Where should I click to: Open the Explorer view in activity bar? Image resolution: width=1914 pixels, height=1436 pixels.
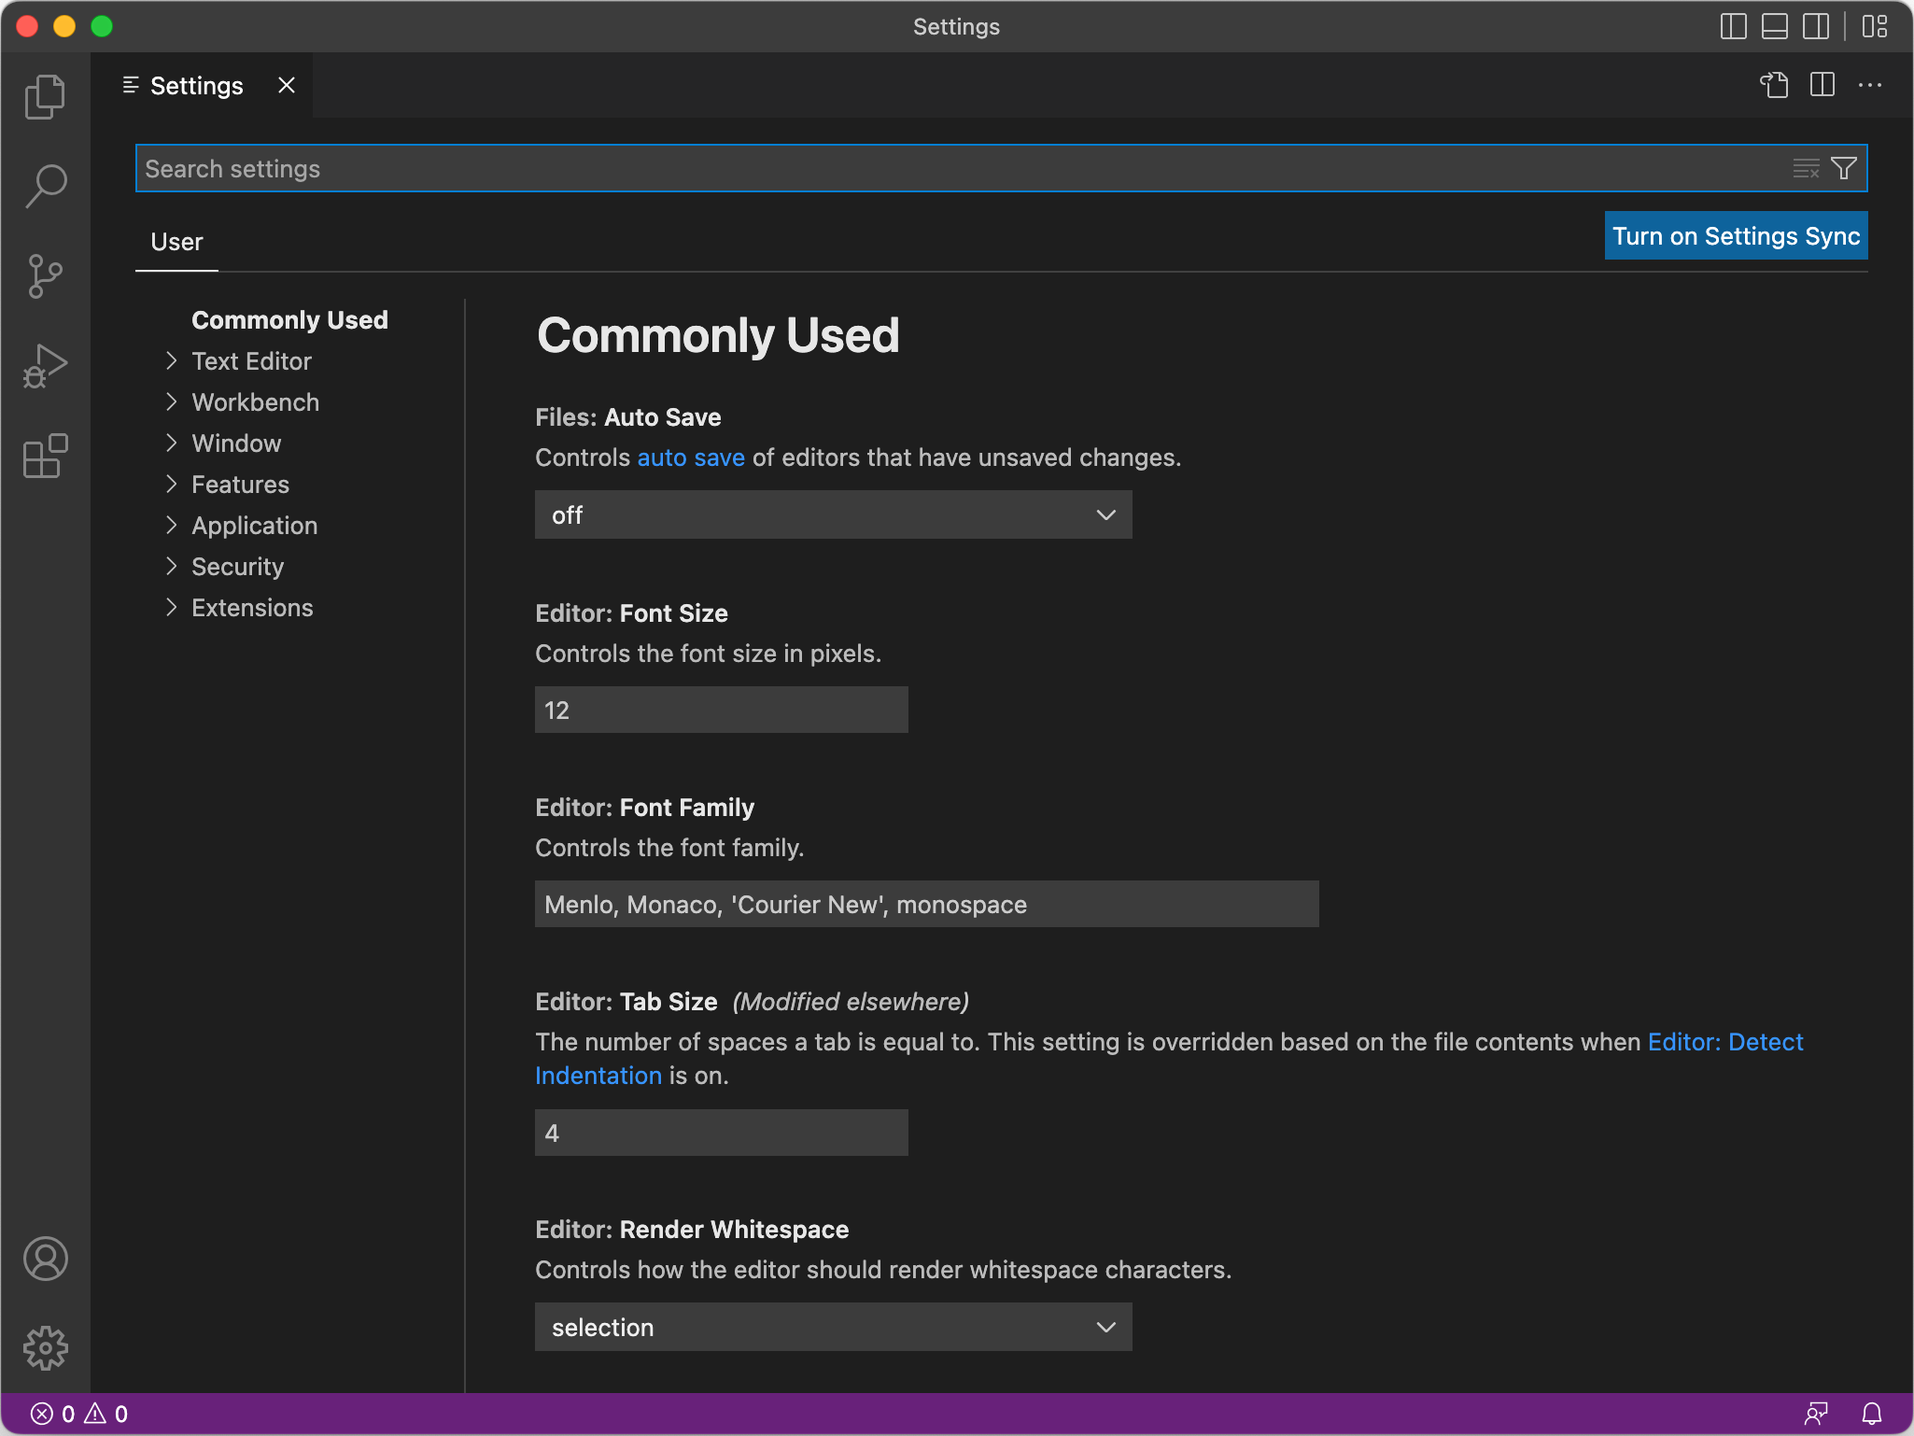tap(45, 97)
